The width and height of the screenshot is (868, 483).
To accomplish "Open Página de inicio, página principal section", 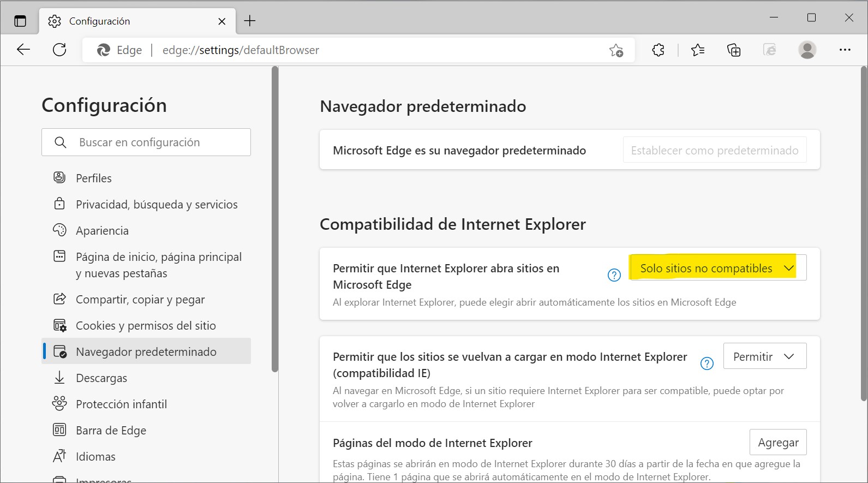I will 146,265.
